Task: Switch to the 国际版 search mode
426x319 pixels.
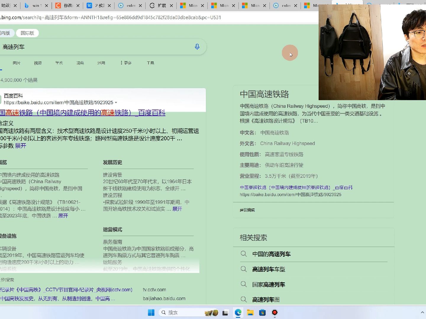Action: click(27, 33)
